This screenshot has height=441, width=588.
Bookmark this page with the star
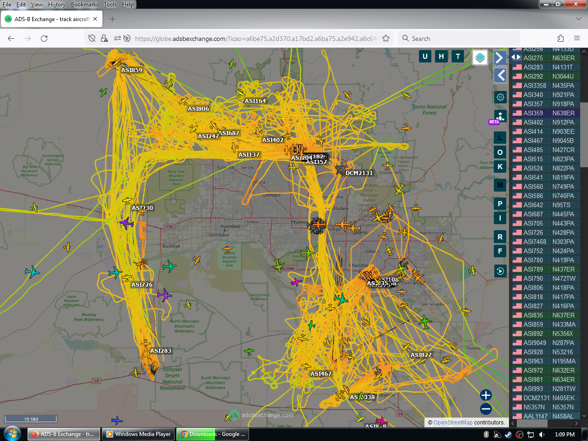coord(386,39)
